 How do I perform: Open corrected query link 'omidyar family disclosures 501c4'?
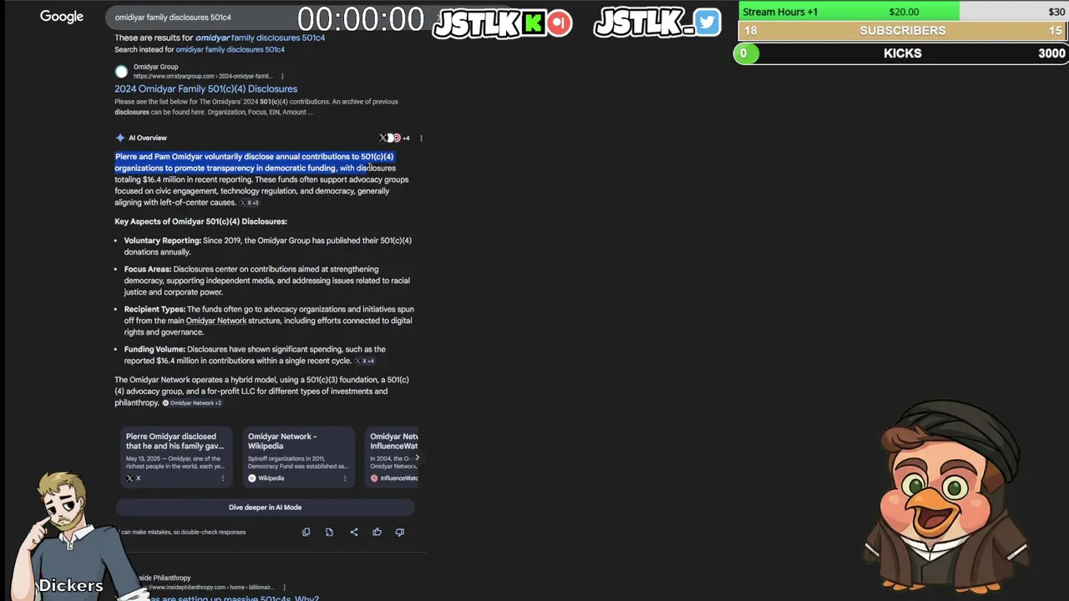pos(260,38)
